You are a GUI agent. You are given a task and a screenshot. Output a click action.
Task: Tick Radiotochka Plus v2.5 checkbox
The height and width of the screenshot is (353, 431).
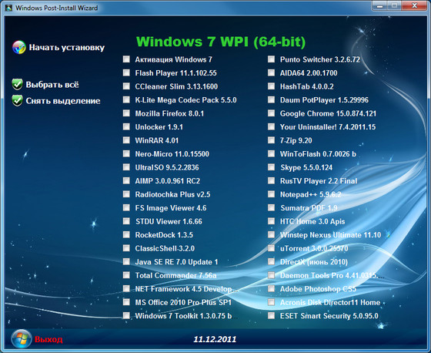[126, 194]
